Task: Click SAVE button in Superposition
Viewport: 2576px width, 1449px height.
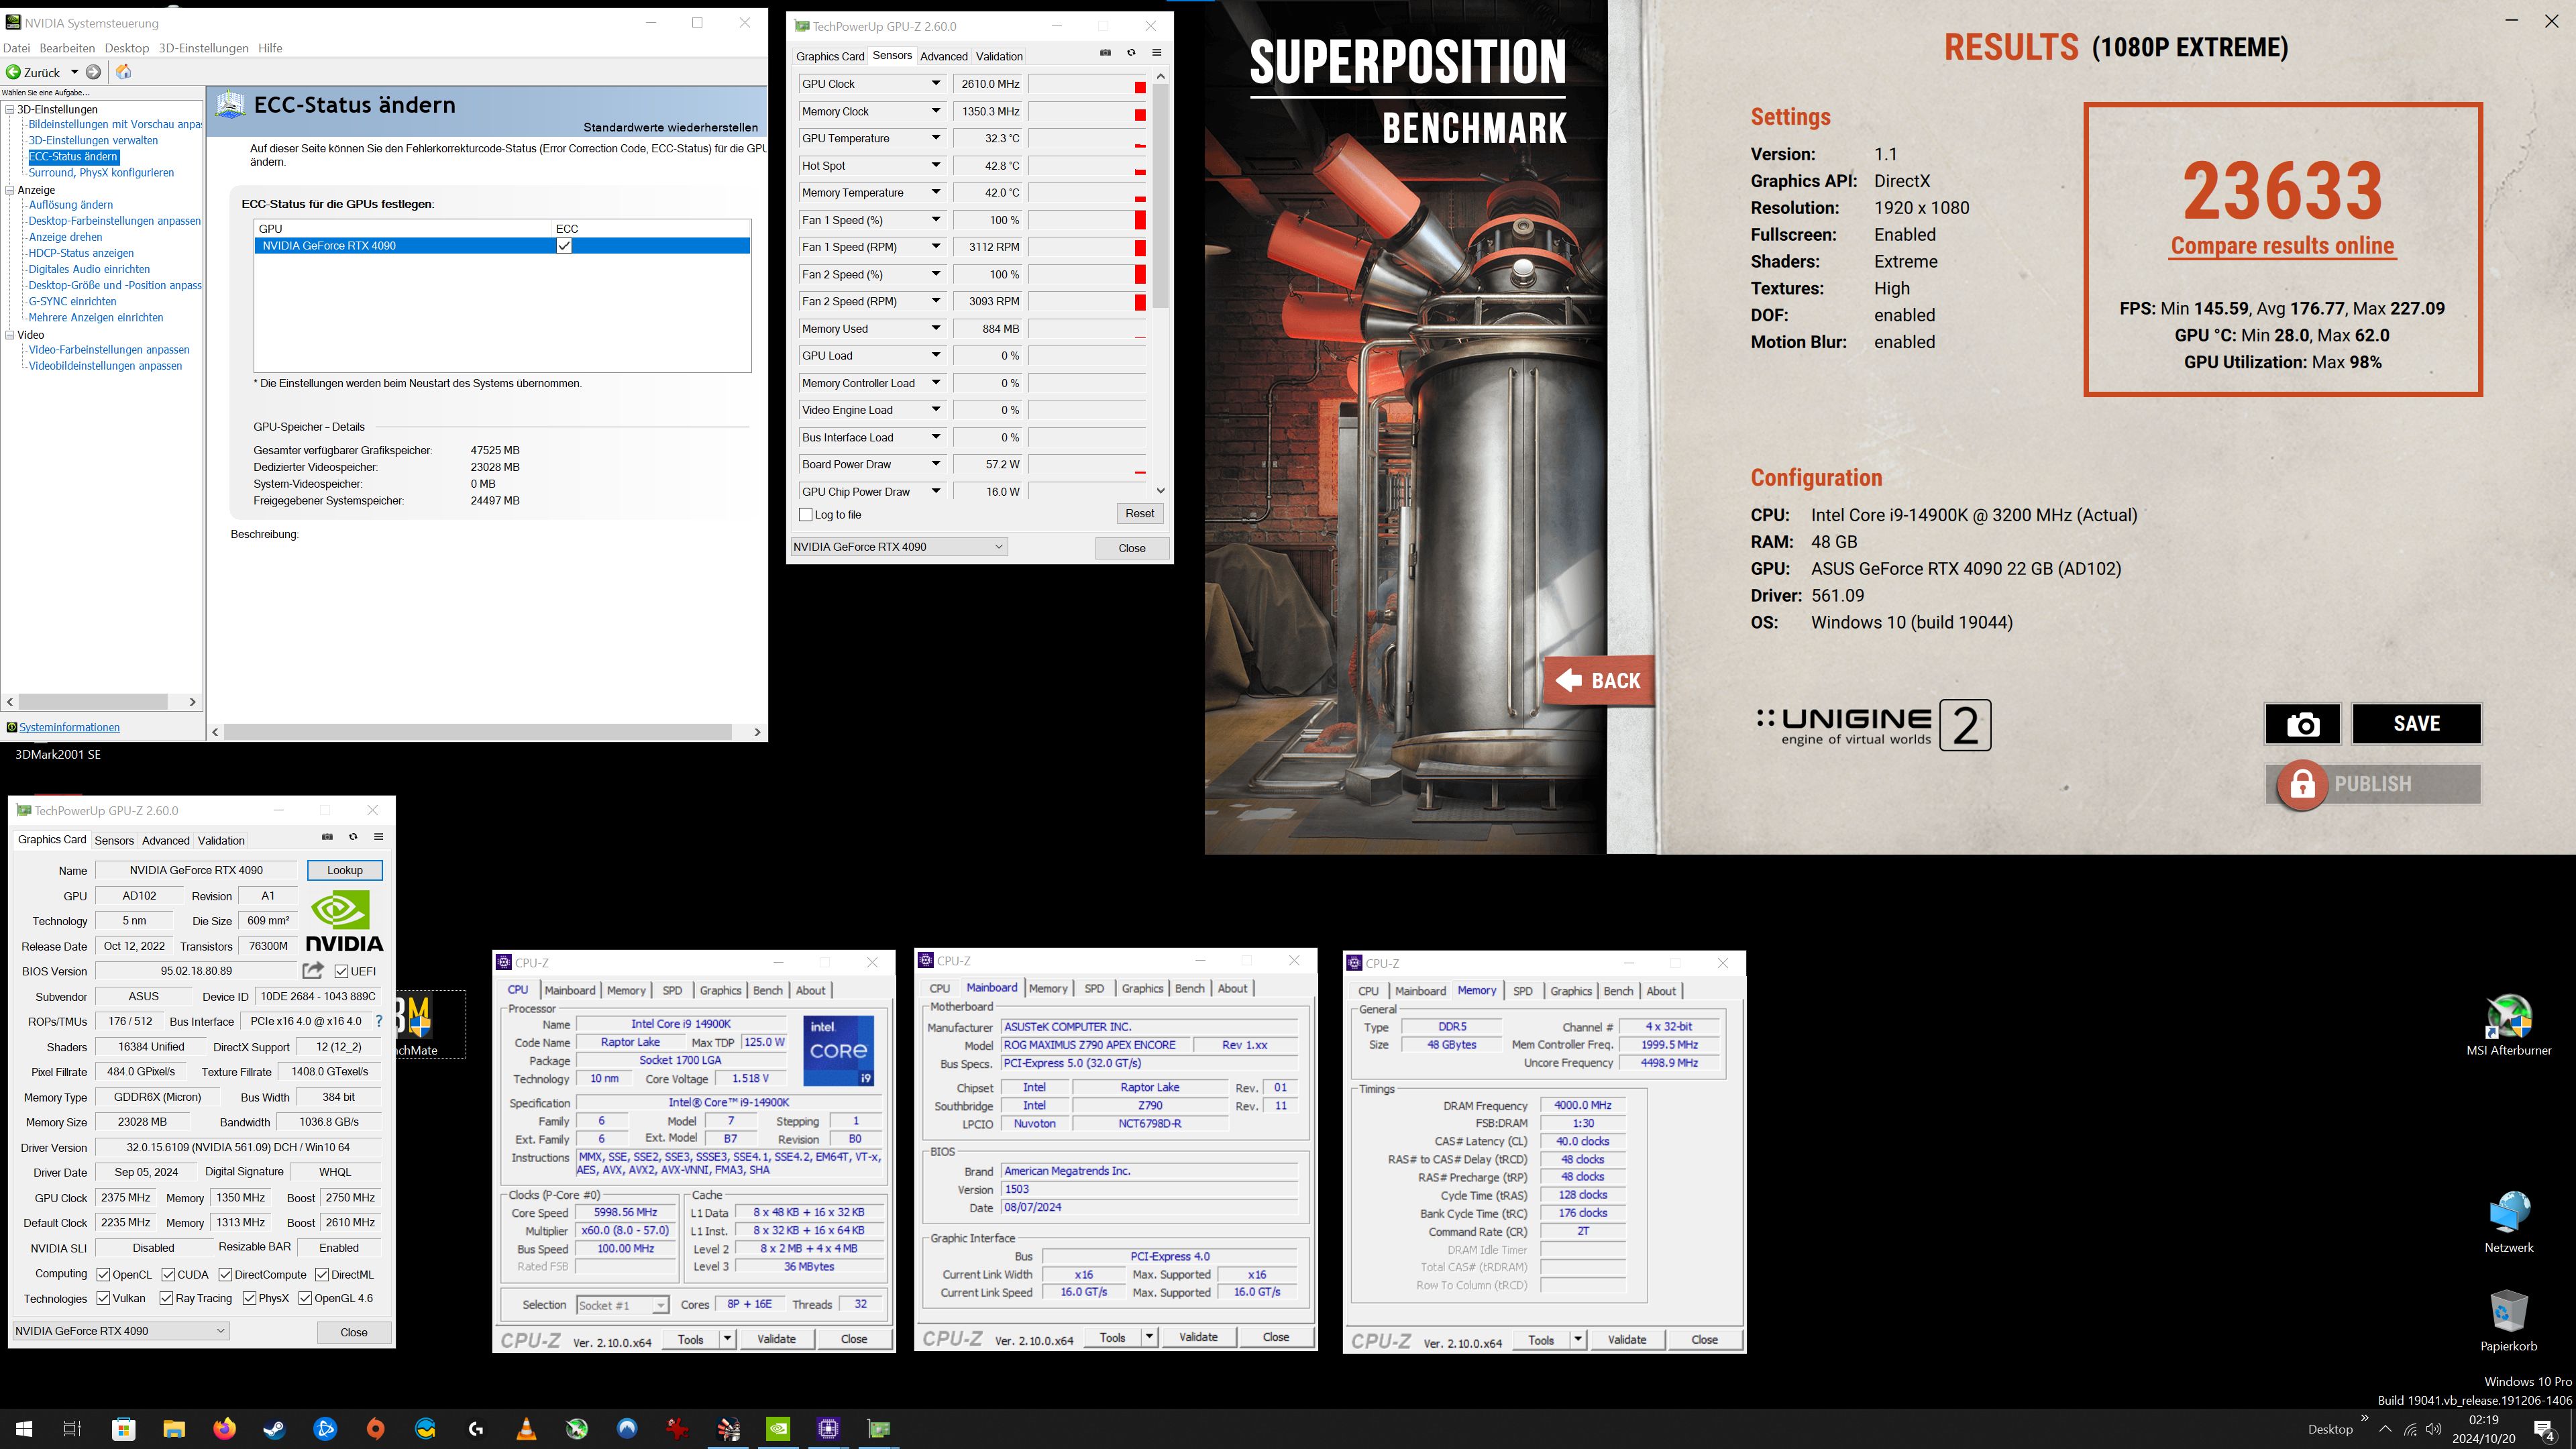Action: tap(2416, 724)
